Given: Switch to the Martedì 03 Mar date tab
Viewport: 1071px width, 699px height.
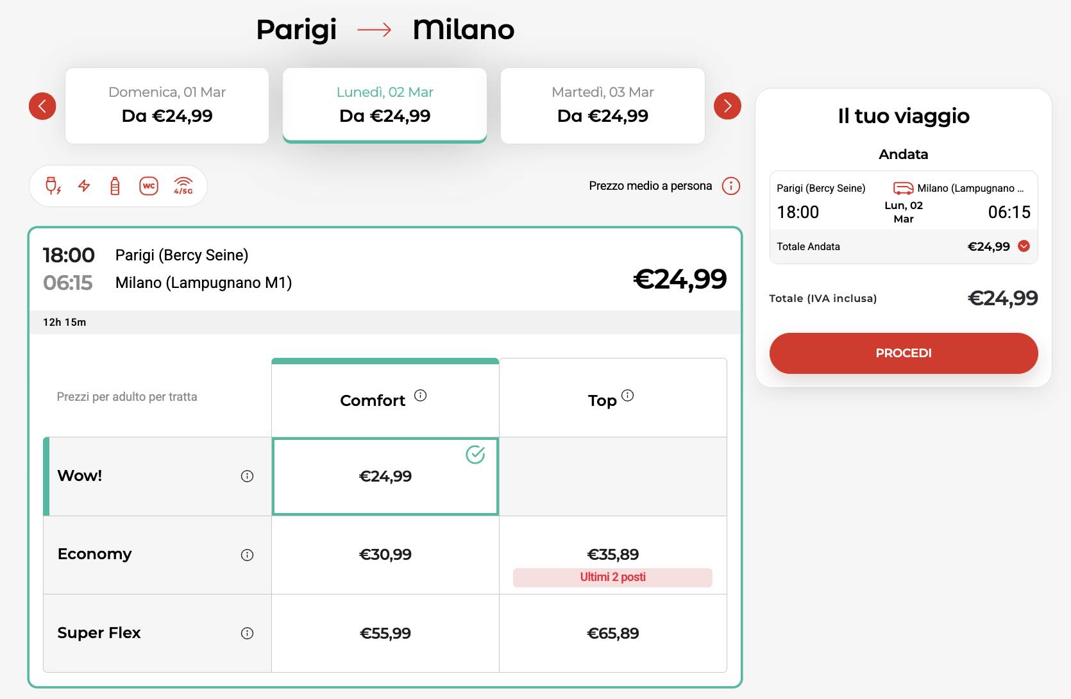Looking at the screenshot, I should (602, 105).
